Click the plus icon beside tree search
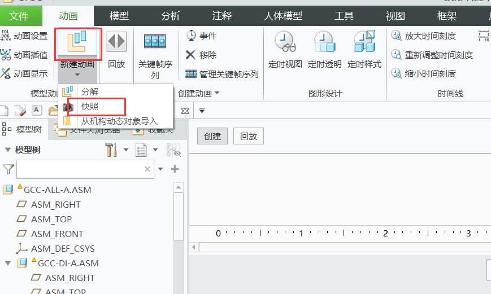 [175, 169]
